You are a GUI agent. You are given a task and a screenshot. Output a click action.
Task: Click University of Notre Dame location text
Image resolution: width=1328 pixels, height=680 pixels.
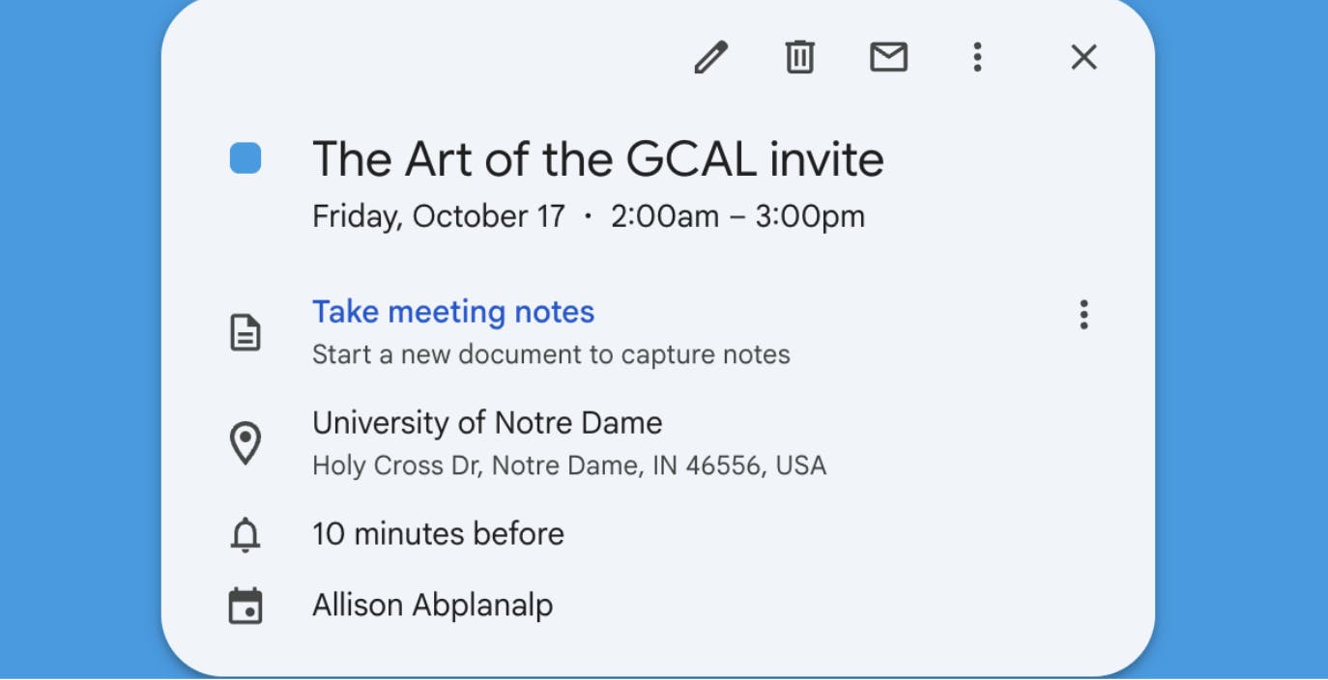[487, 422]
